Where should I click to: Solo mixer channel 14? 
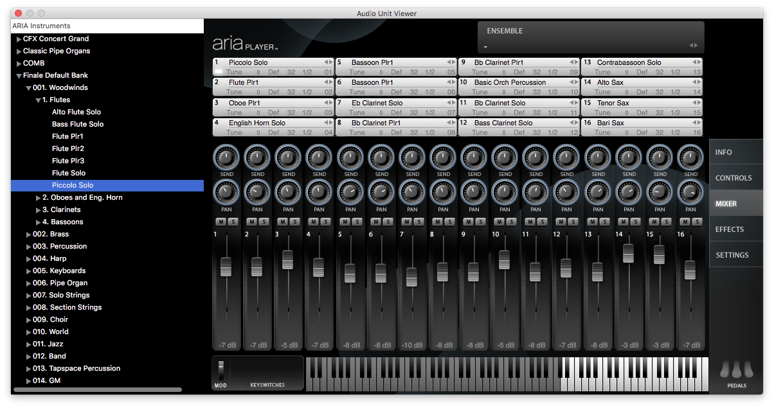tap(635, 222)
